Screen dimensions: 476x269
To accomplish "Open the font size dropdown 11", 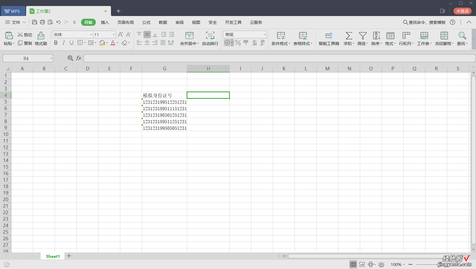I will [113, 34].
